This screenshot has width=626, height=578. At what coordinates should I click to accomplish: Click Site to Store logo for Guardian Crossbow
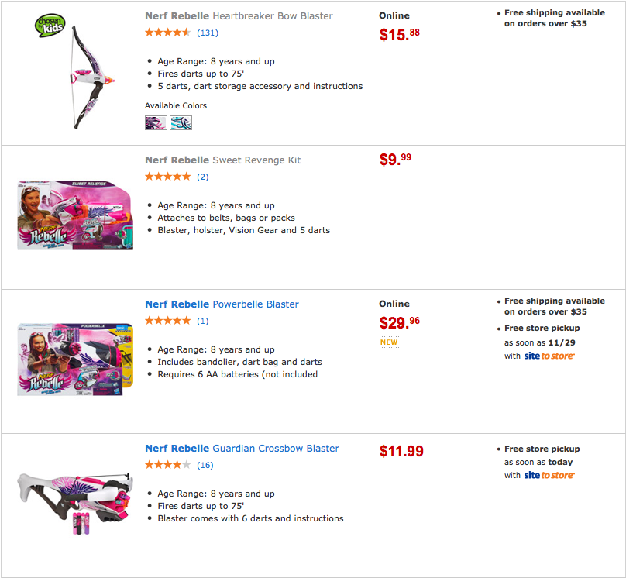(x=549, y=475)
